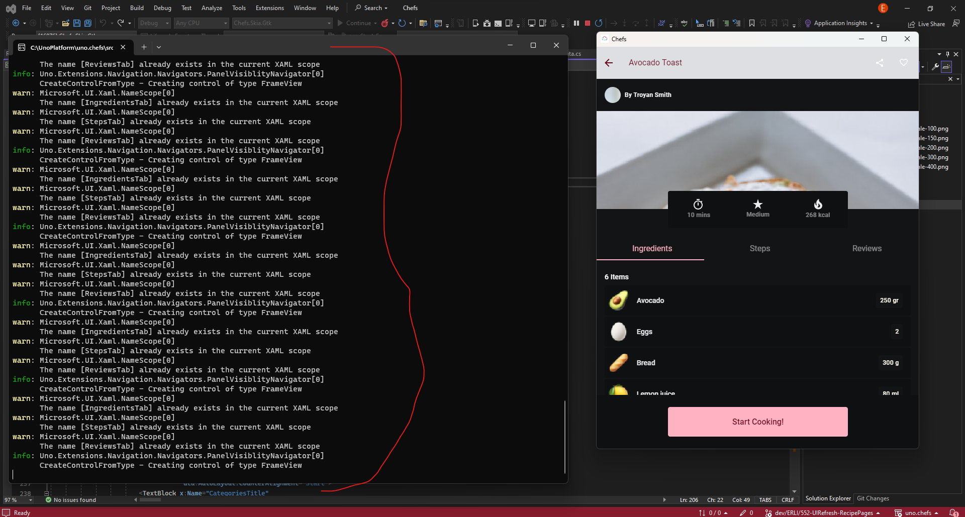Click the Save All icon
Image resolution: width=965 pixels, height=517 pixels.
pyautogui.click(x=87, y=23)
